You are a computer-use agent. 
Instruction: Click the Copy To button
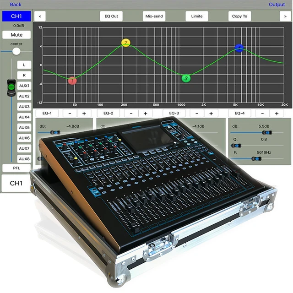[239, 16]
